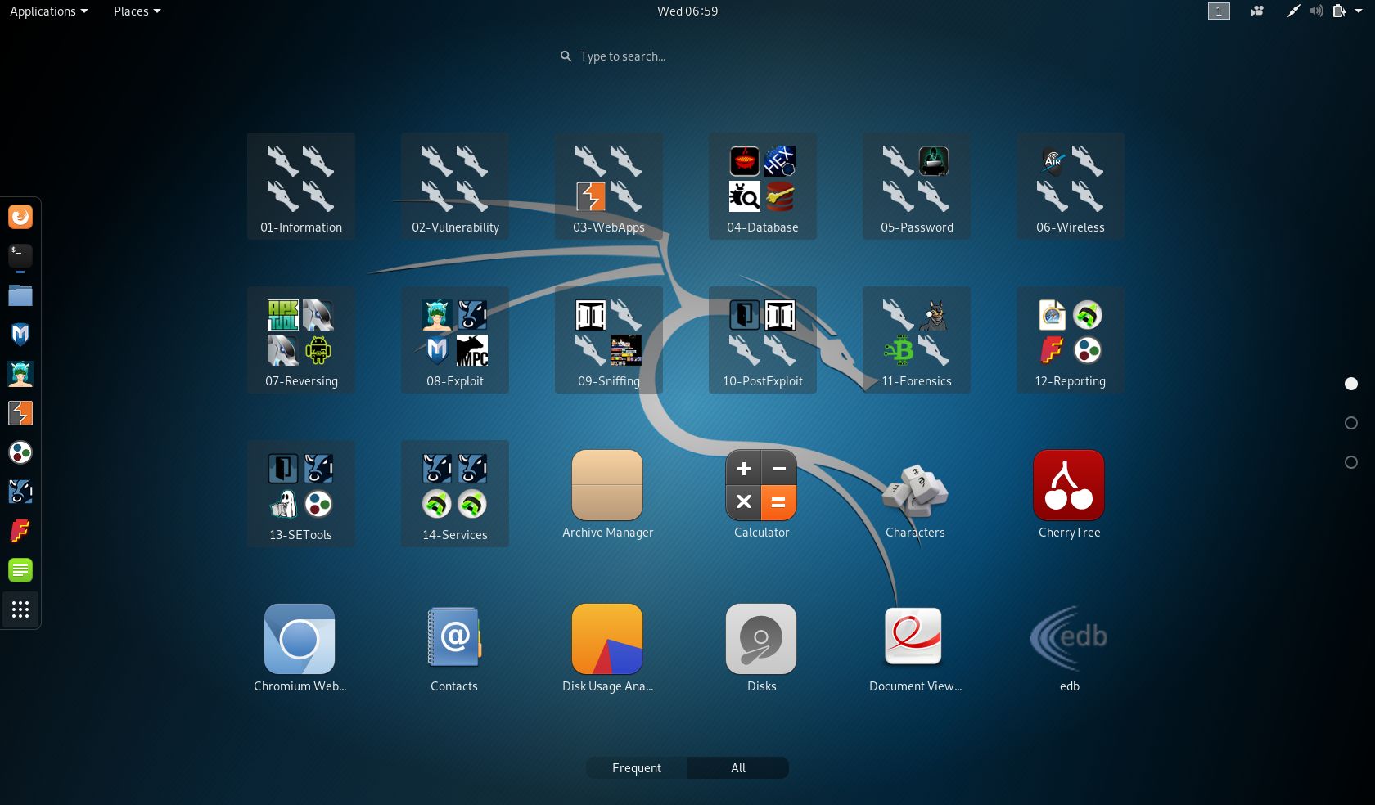This screenshot has height=805, width=1375.
Task: Click the camera indicator icon in top bar
Action: 1256,11
